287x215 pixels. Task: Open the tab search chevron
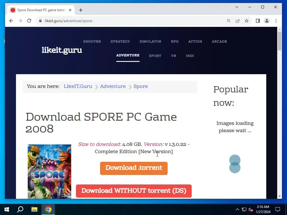237,7
